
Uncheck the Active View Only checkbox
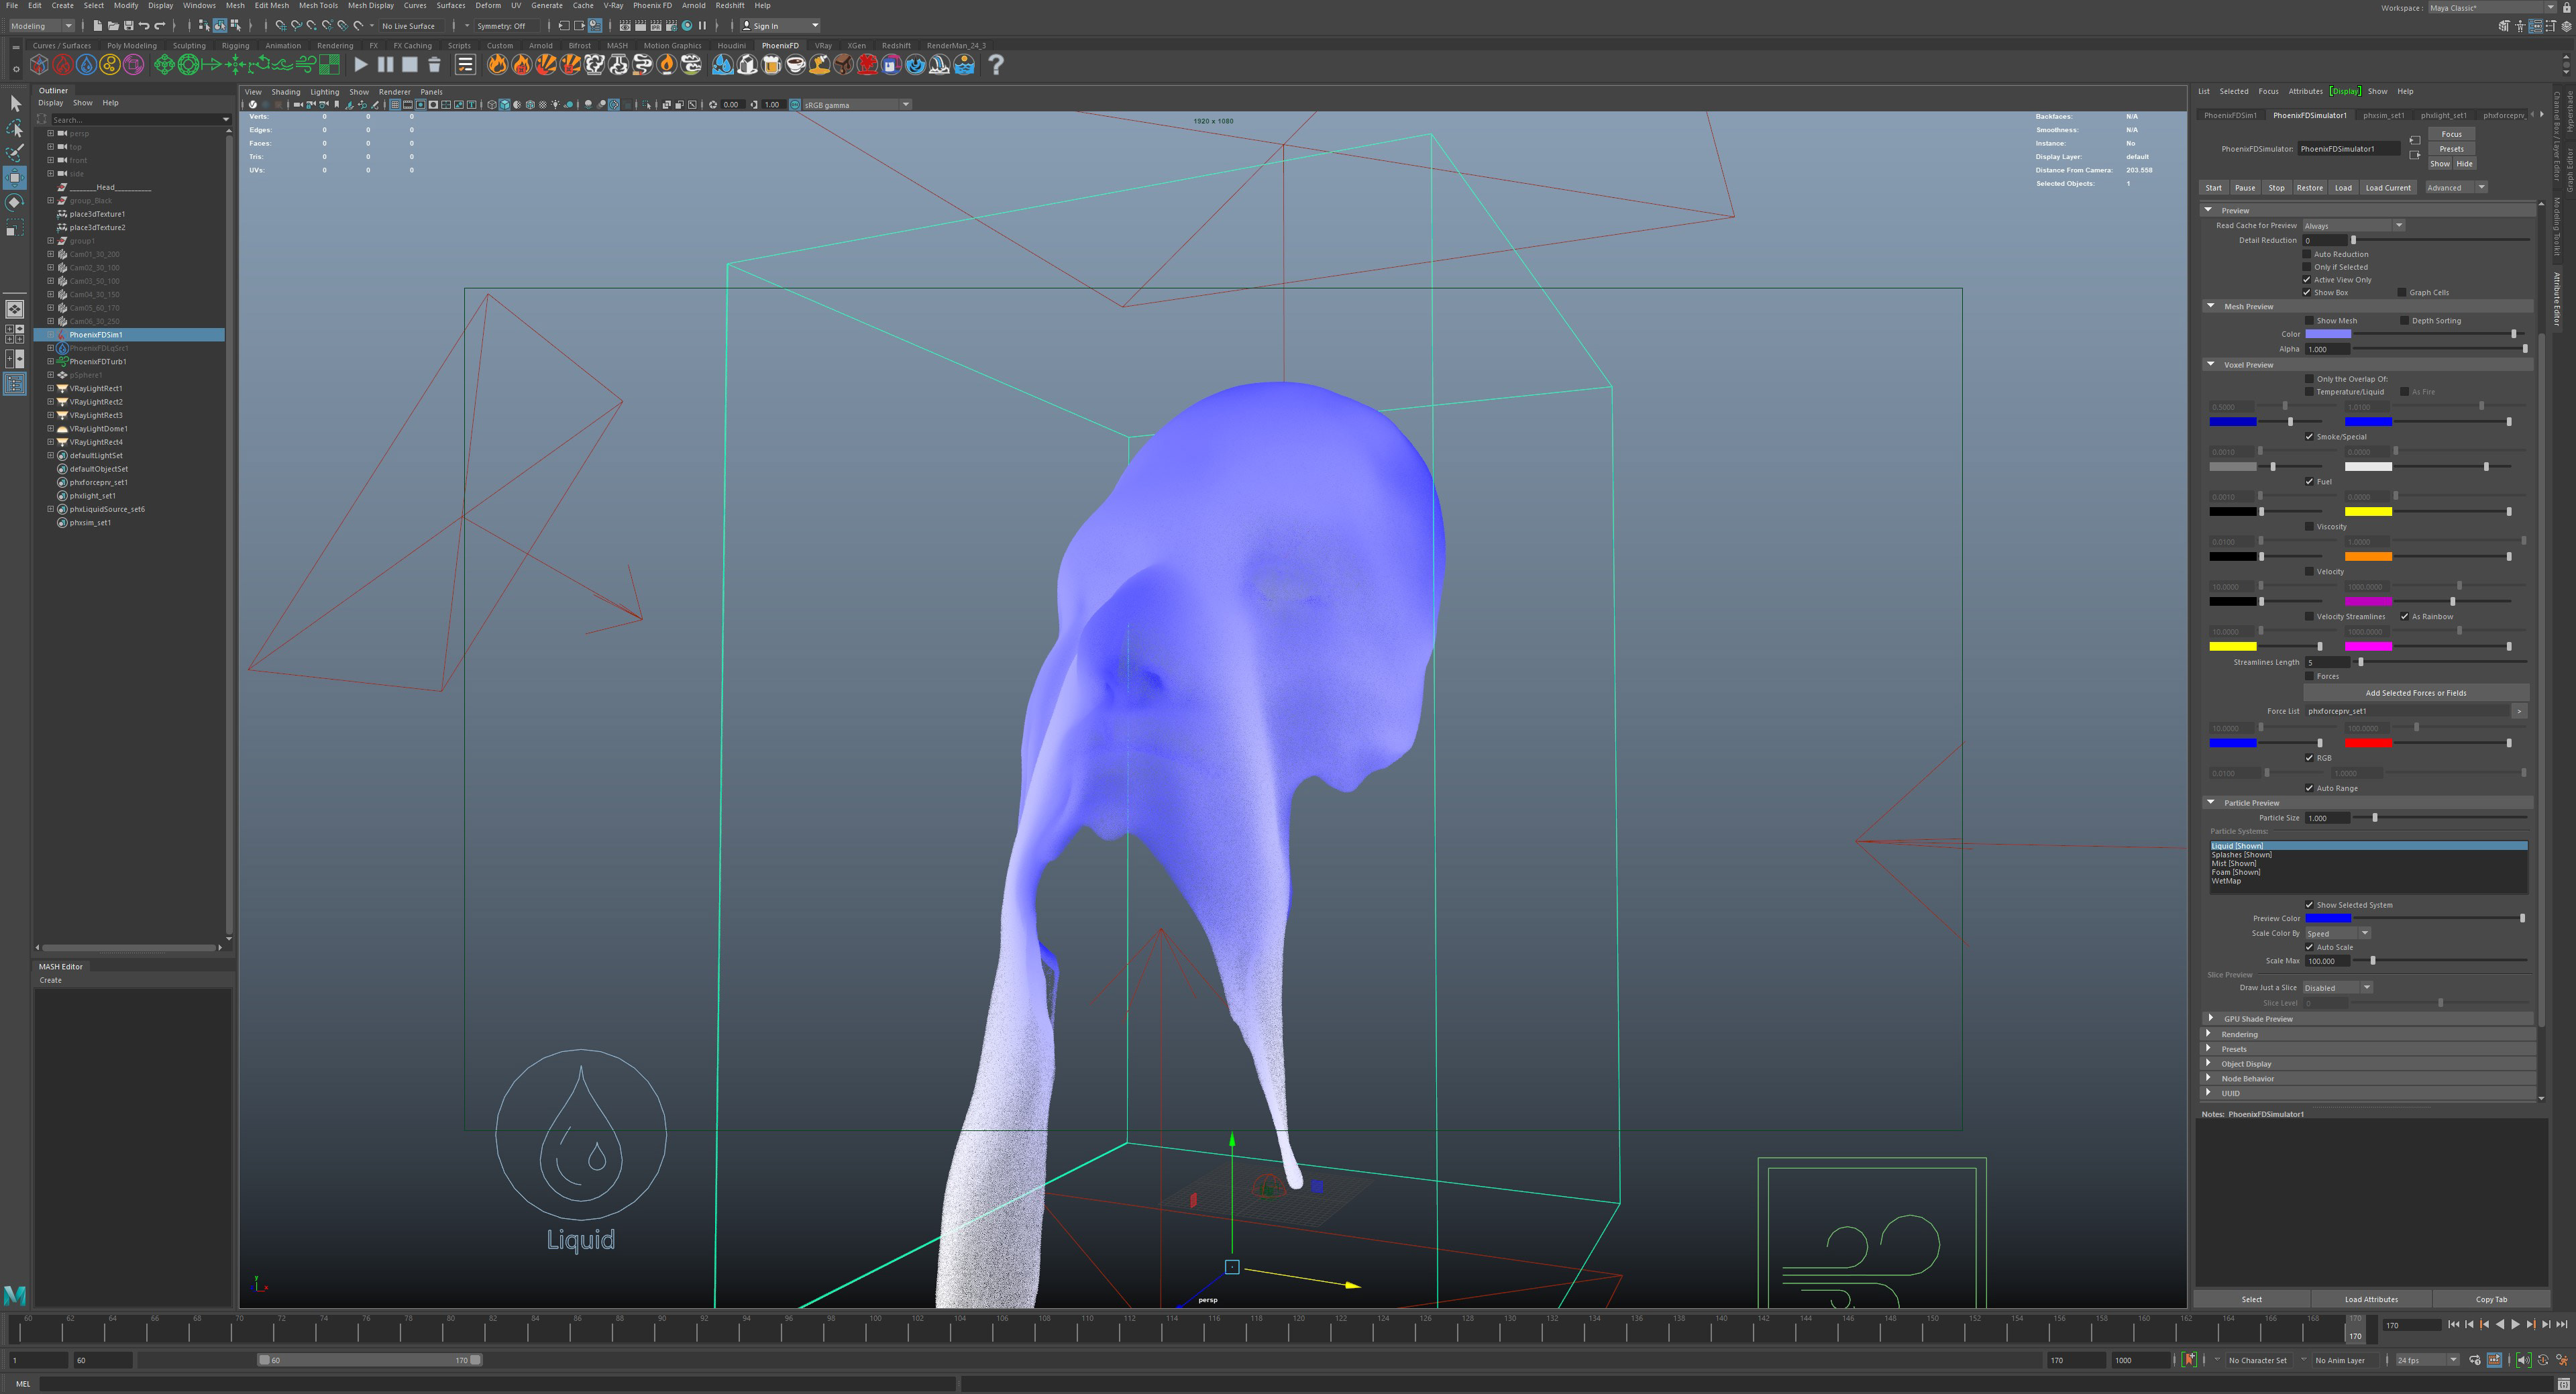point(2307,280)
